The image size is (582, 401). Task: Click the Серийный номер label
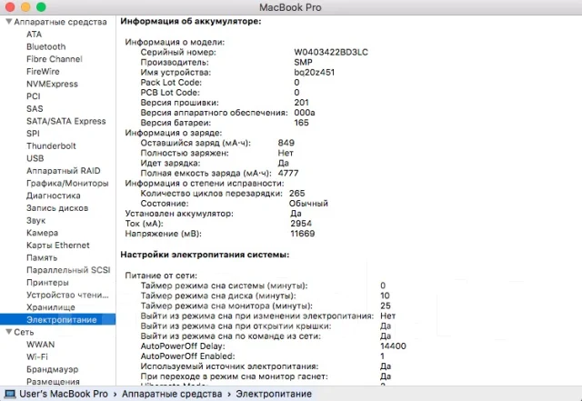pos(178,53)
